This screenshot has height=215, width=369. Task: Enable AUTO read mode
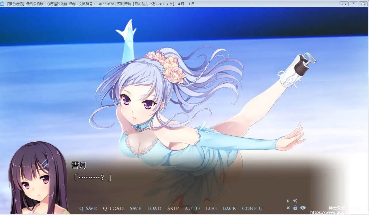click(192, 208)
